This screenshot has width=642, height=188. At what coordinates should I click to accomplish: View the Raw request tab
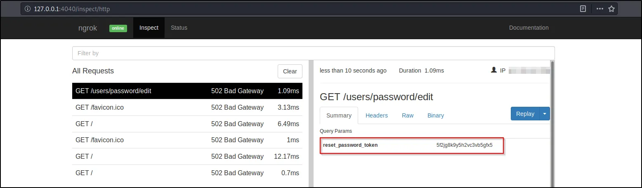tap(407, 115)
